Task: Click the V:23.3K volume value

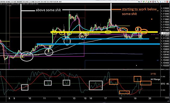Action: [x=56, y=2]
